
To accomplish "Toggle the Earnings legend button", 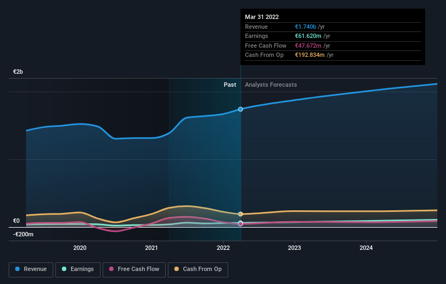I will [x=78, y=269].
